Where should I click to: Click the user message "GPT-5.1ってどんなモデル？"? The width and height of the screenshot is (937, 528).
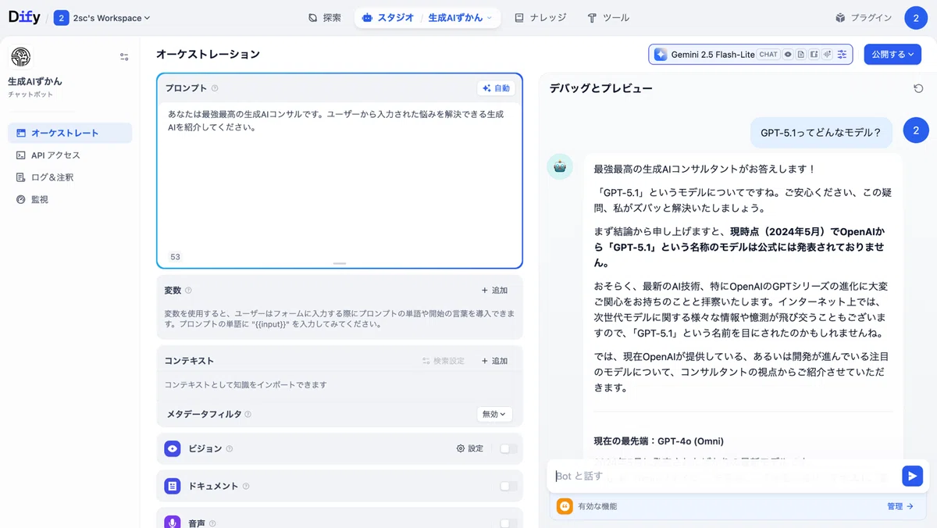[821, 133]
